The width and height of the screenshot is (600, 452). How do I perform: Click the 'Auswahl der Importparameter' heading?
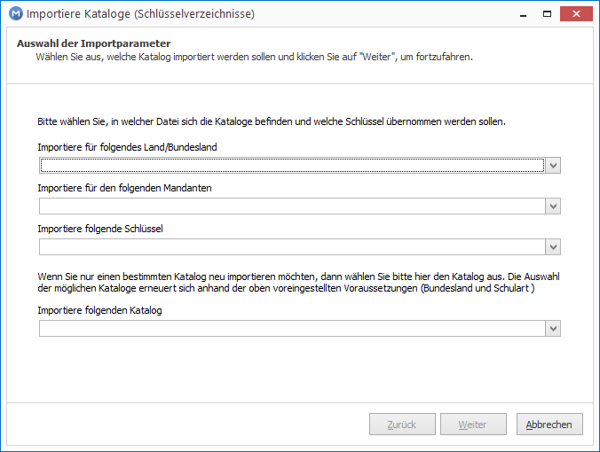click(x=94, y=43)
